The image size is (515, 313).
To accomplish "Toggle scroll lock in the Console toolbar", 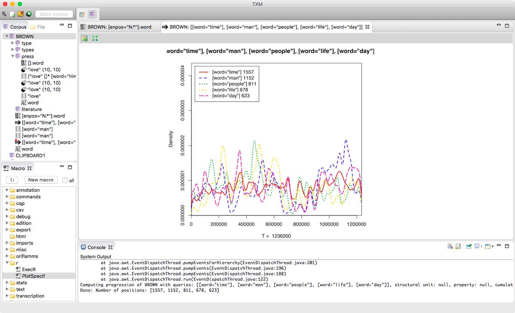I will (458, 246).
